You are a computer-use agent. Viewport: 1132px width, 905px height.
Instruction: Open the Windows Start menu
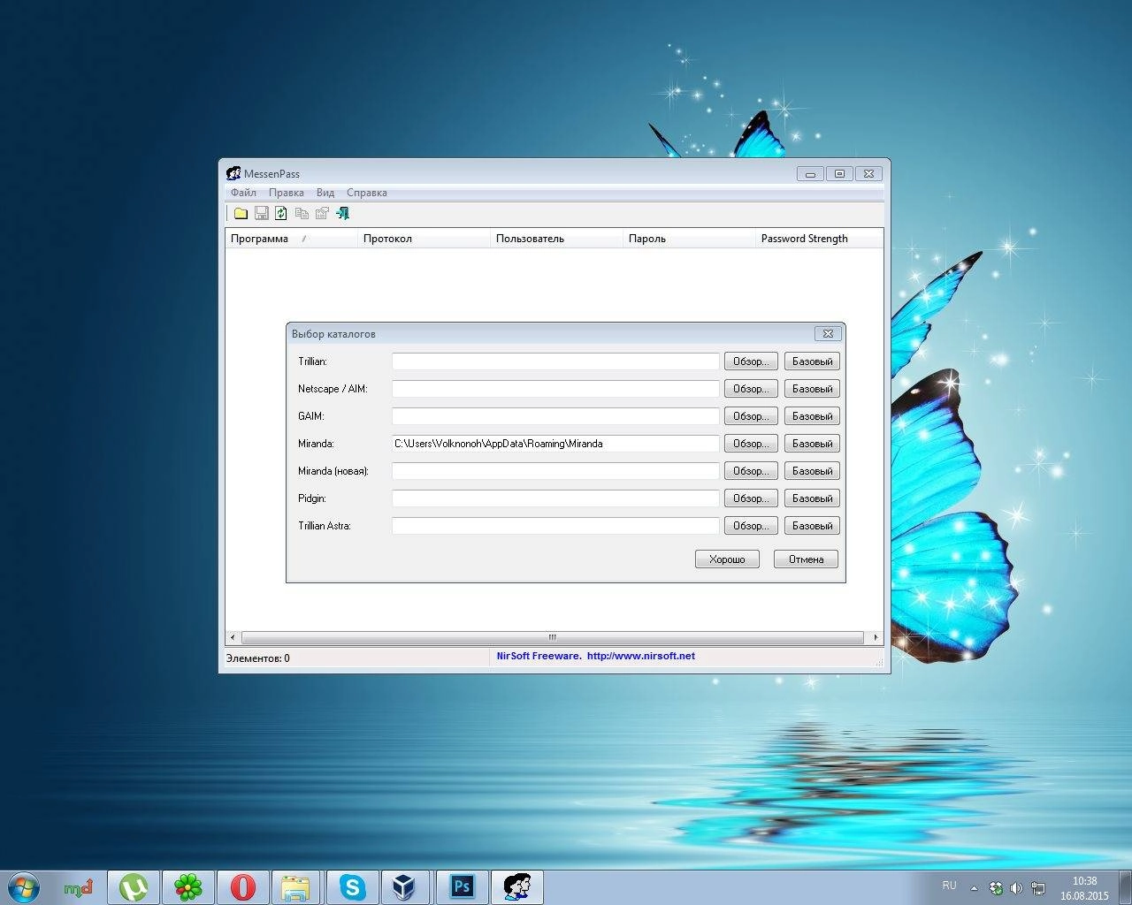(24, 887)
